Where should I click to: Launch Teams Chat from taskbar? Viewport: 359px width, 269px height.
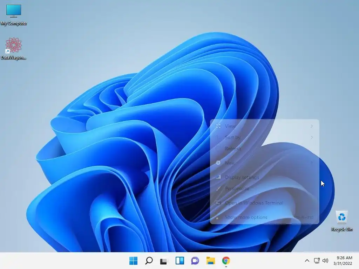(x=195, y=261)
